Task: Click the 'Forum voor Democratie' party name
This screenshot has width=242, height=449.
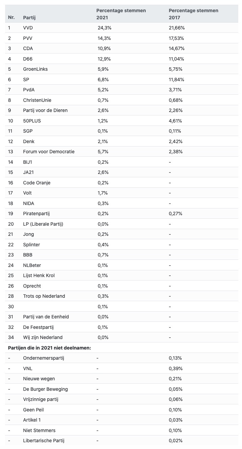Action: point(49,152)
